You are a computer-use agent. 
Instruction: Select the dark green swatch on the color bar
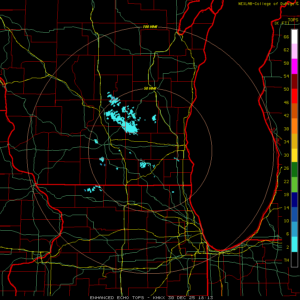click(294, 170)
